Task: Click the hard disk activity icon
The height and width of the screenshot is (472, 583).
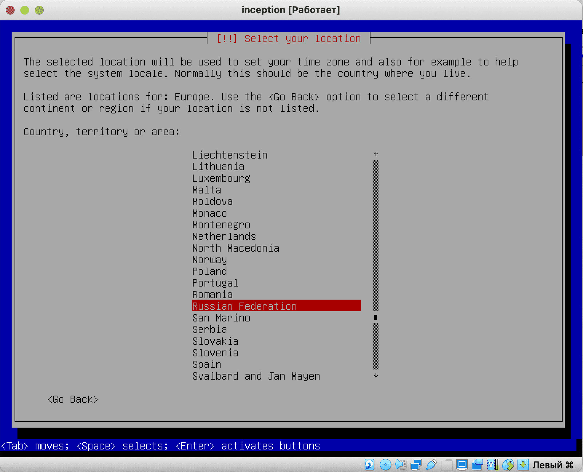Action: 369,464
